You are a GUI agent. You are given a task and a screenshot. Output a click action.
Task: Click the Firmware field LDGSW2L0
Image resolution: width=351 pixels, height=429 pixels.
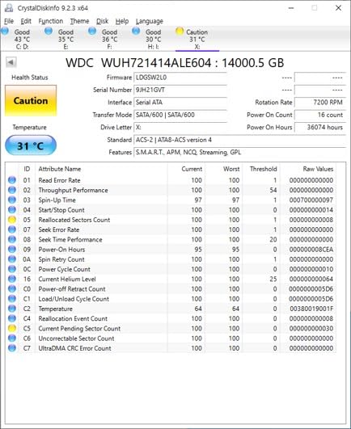[180, 78]
